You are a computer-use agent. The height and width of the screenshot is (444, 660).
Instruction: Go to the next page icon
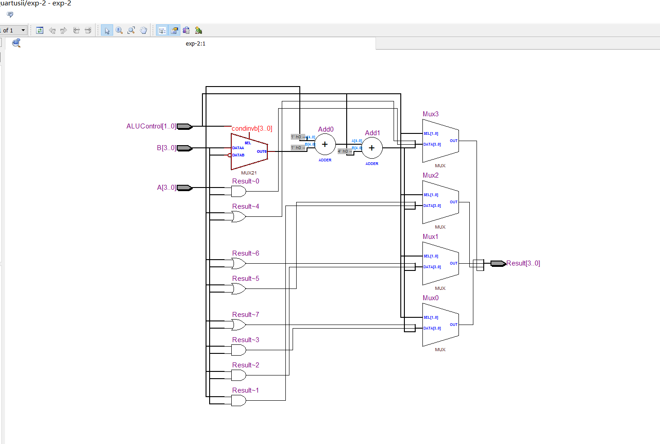point(88,30)
